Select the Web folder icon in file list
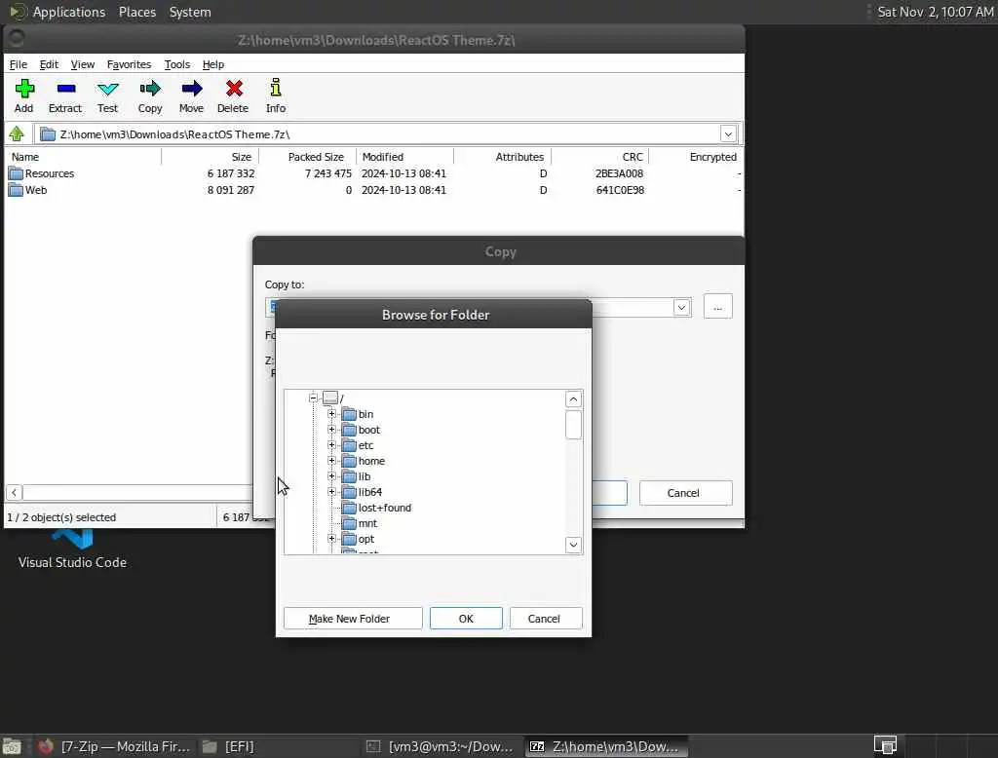This screenshot has height=758, width=998. 16,190
